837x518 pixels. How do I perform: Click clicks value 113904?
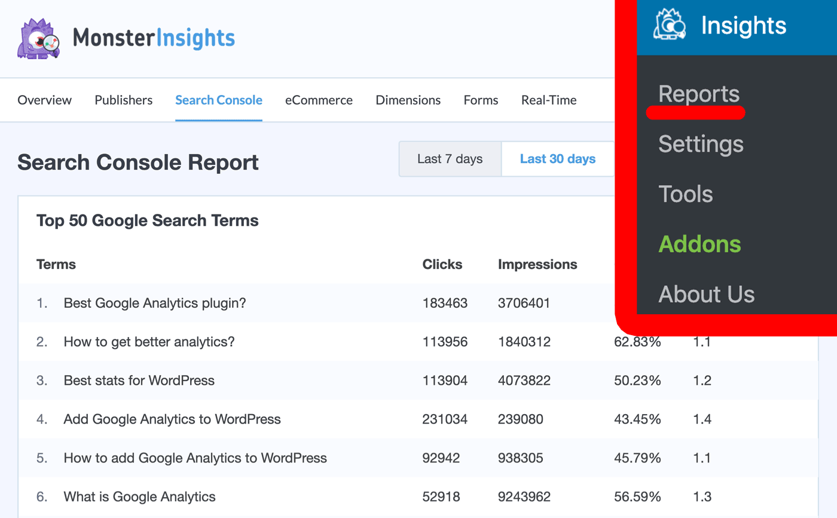click(x=445, y=381)
